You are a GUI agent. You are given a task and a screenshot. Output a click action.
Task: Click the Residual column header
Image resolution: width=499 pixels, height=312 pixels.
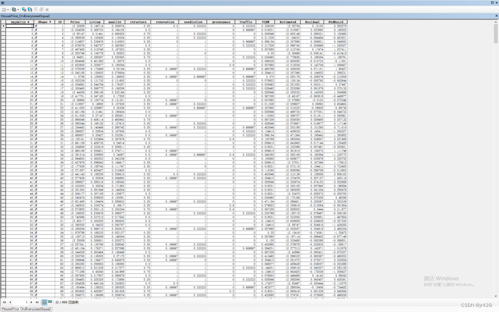(x=312, y=22)
